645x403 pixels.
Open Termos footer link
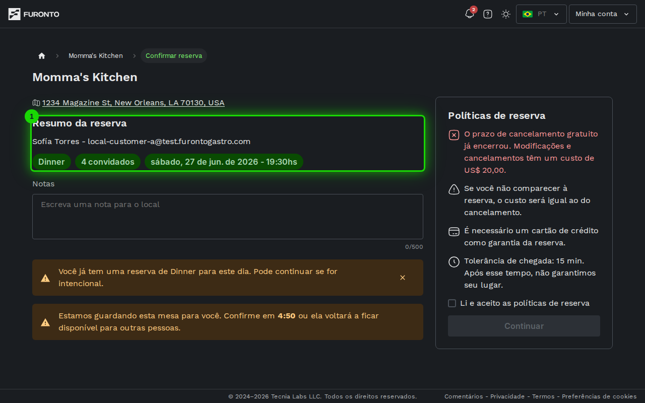pos(543,396)
